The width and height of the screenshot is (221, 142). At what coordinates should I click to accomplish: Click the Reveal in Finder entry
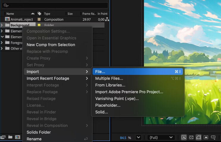[x=41, y=112]
